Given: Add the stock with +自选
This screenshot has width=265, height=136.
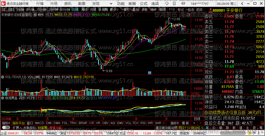Looking at the screenshot, I should pyautogui.click(x=190, y=10).
